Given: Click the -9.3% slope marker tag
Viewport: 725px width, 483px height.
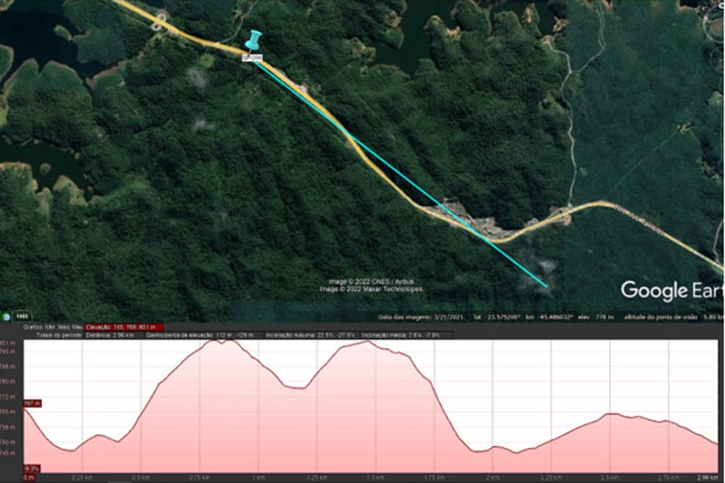Looking at the screenshot, I should click(32, 469).
